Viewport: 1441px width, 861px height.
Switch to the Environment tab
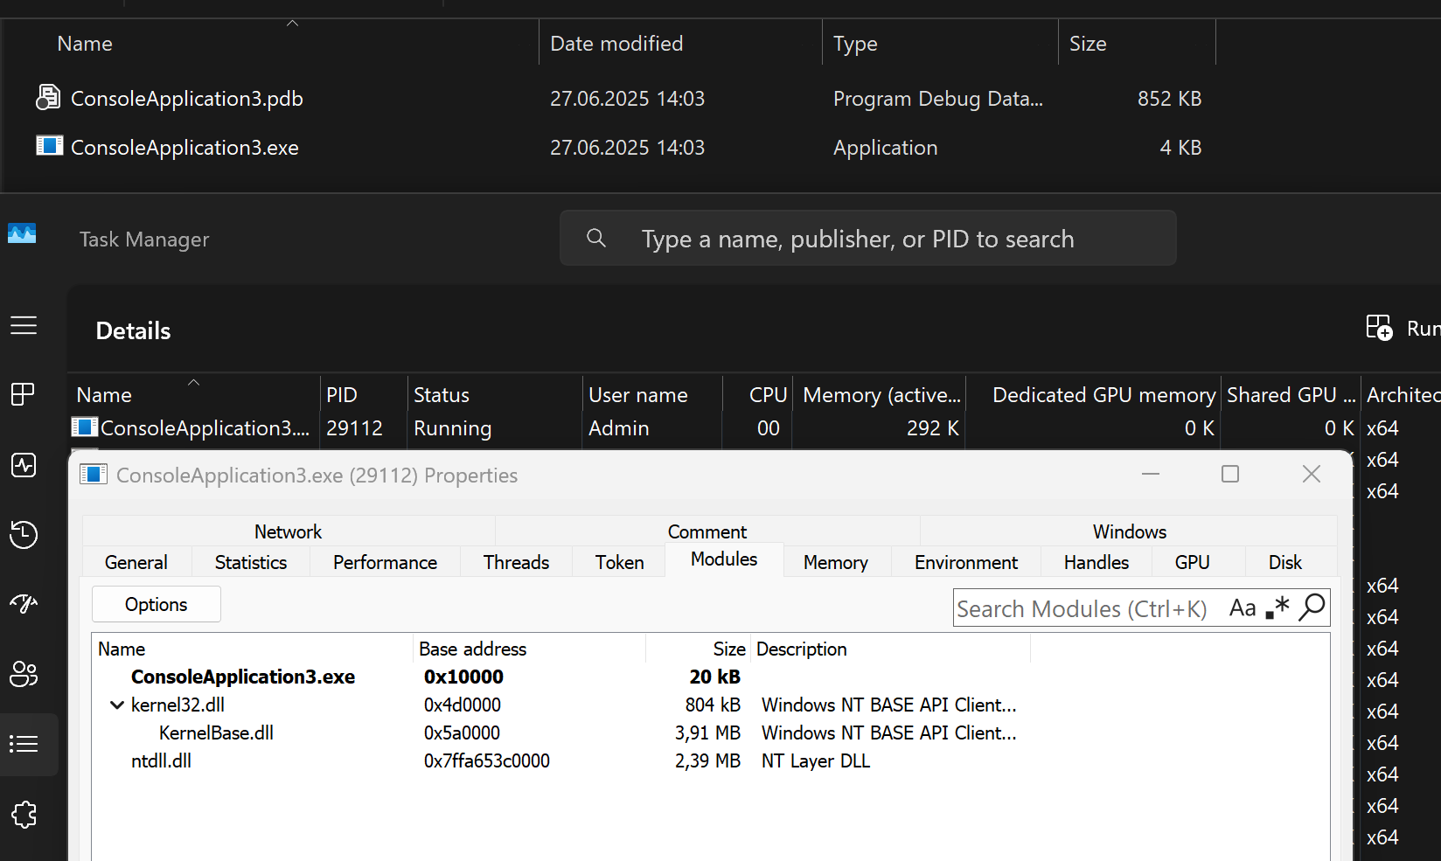pos(965,562)
